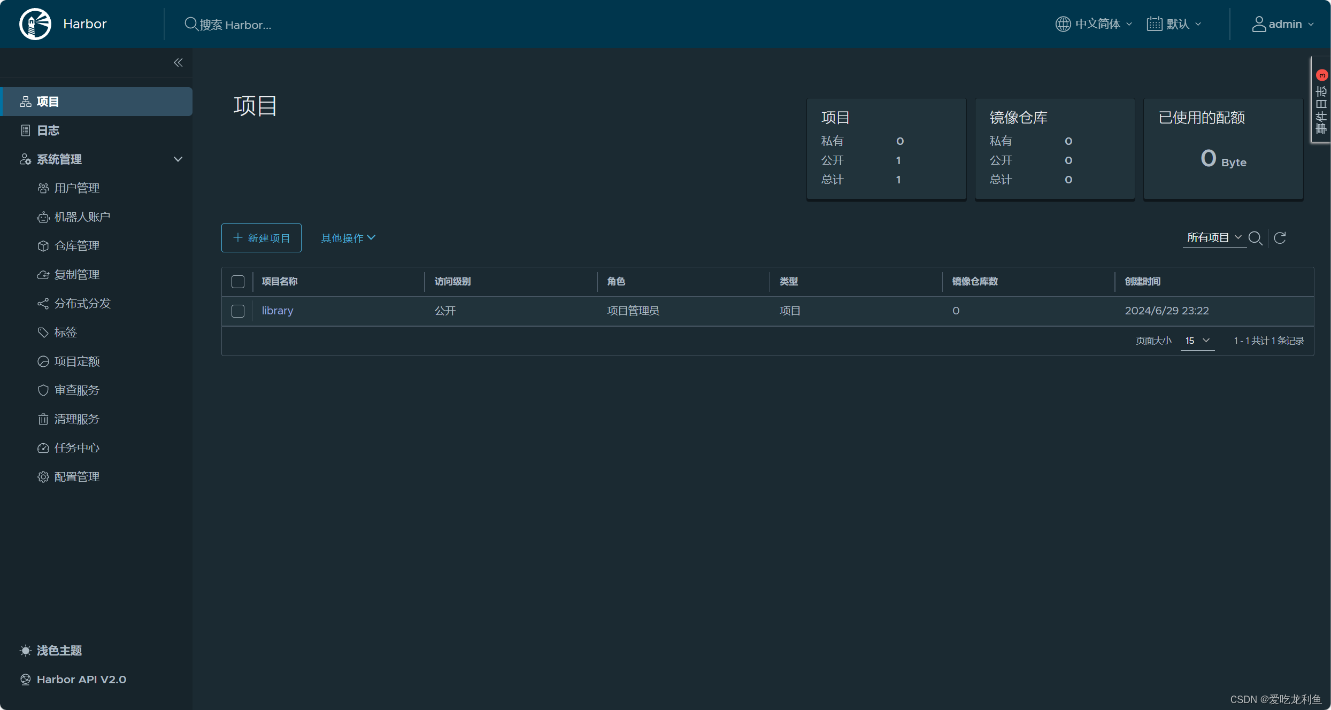Open the library project link
Image resolution: width=1331 pixels, height=710 pixels.
pyautogui.click(x=278, y=311)
